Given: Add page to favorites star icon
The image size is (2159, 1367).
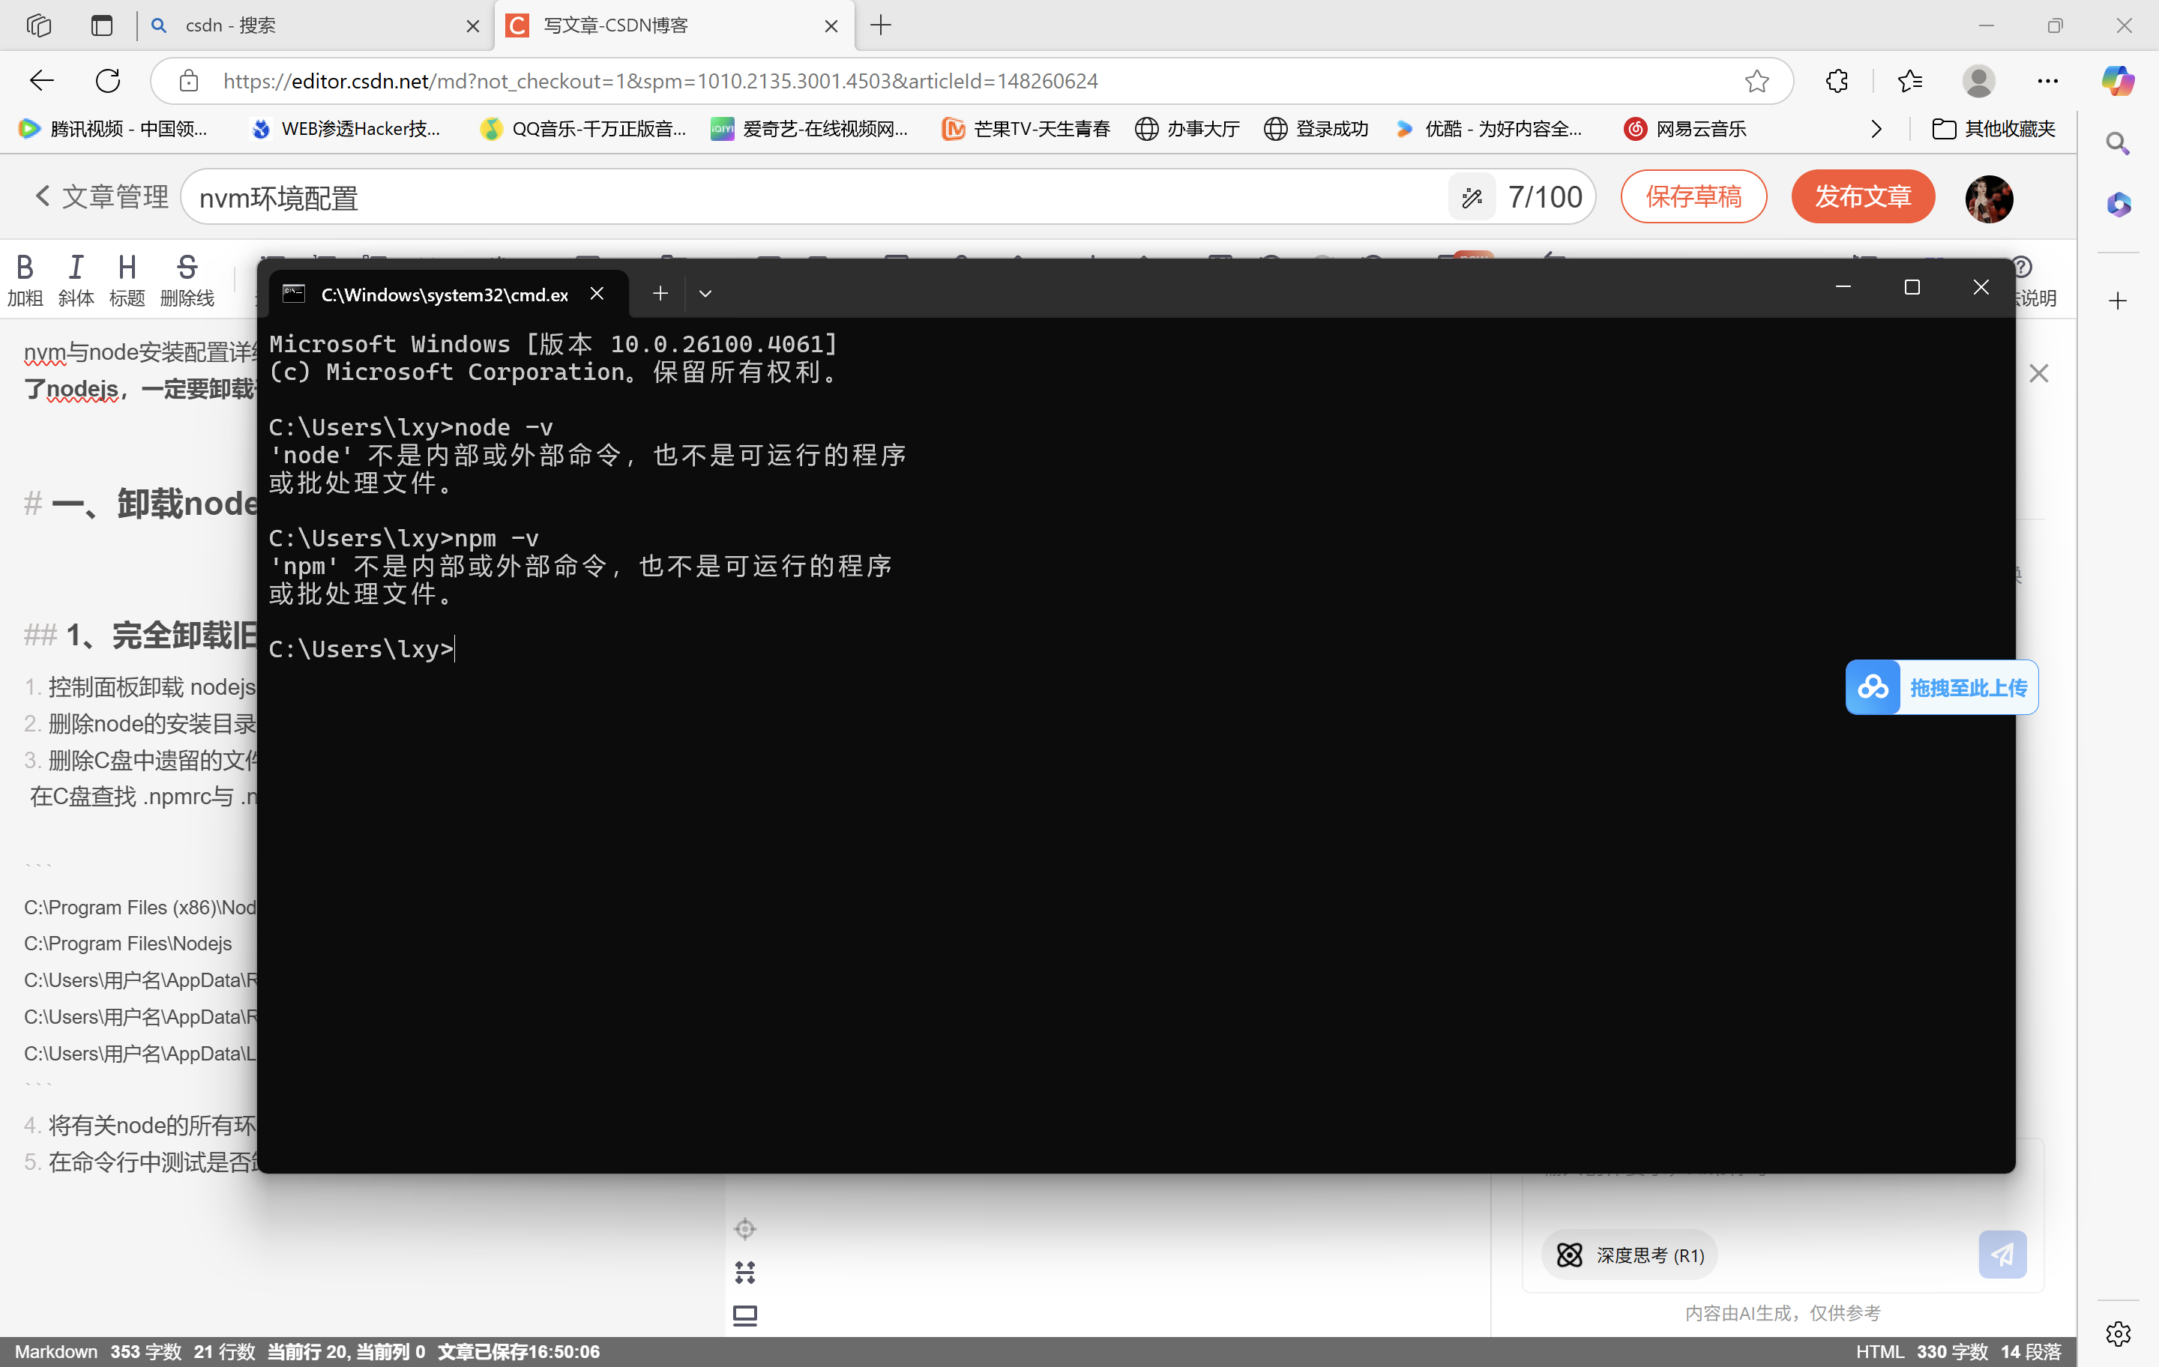Looking at the screenshot, I should pyautogui.click(x=1756, y=81).
